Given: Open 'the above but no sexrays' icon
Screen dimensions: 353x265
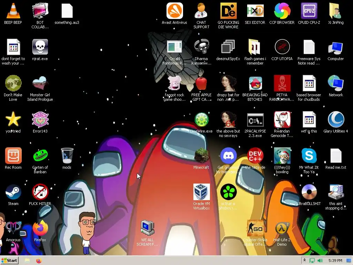Looking at the screenshot, I should [228, 119].
